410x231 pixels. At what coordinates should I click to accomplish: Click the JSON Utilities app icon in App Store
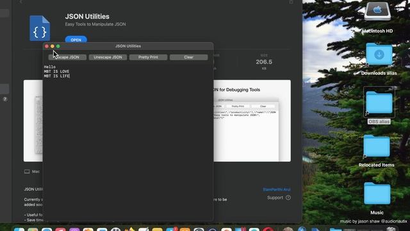pos(40,28)
